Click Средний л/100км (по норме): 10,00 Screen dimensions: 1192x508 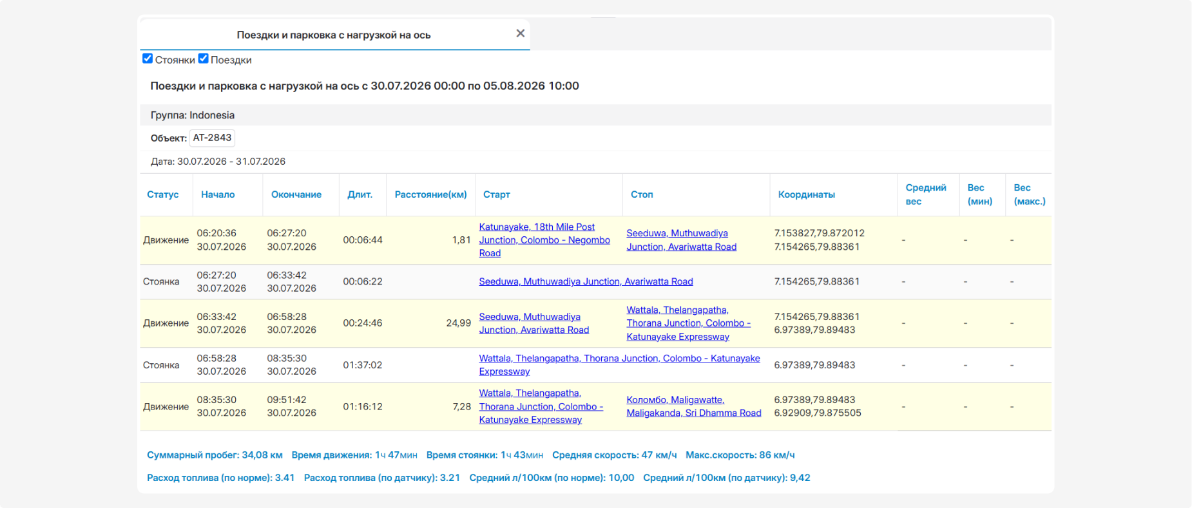coord(552,478)
